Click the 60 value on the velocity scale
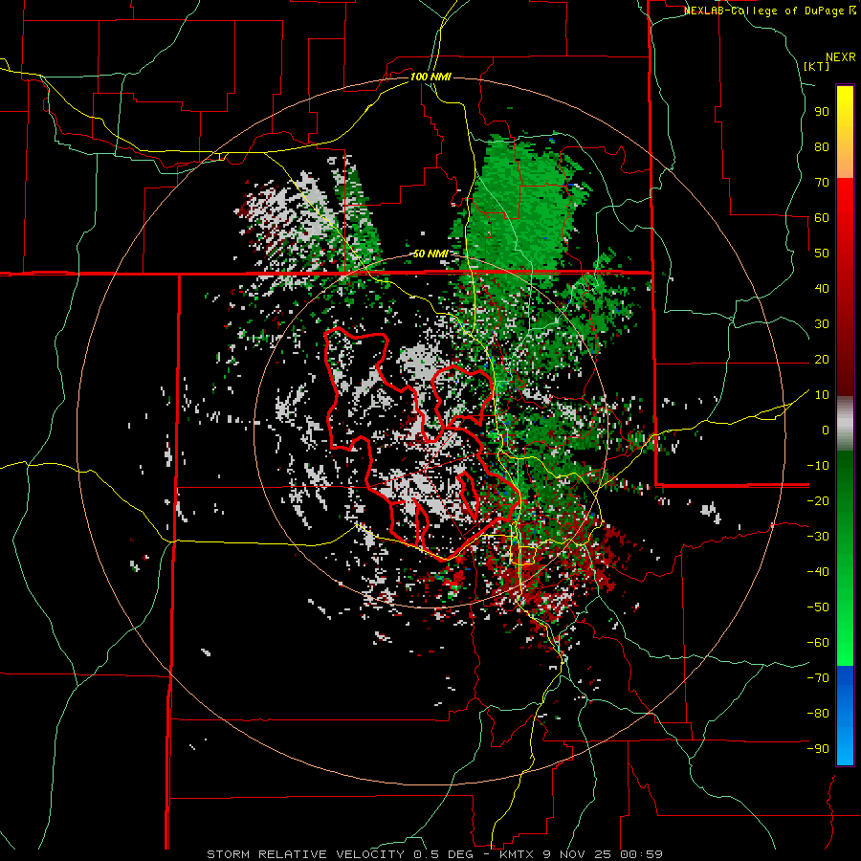The height and width of the screenshot is (861, 861). [x=822, y=217]
